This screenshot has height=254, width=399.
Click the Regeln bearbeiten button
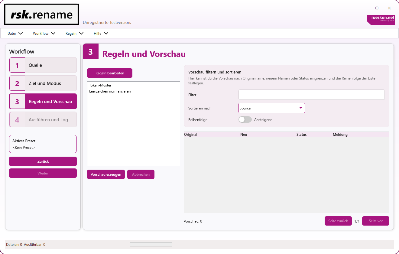pos(110,73)
